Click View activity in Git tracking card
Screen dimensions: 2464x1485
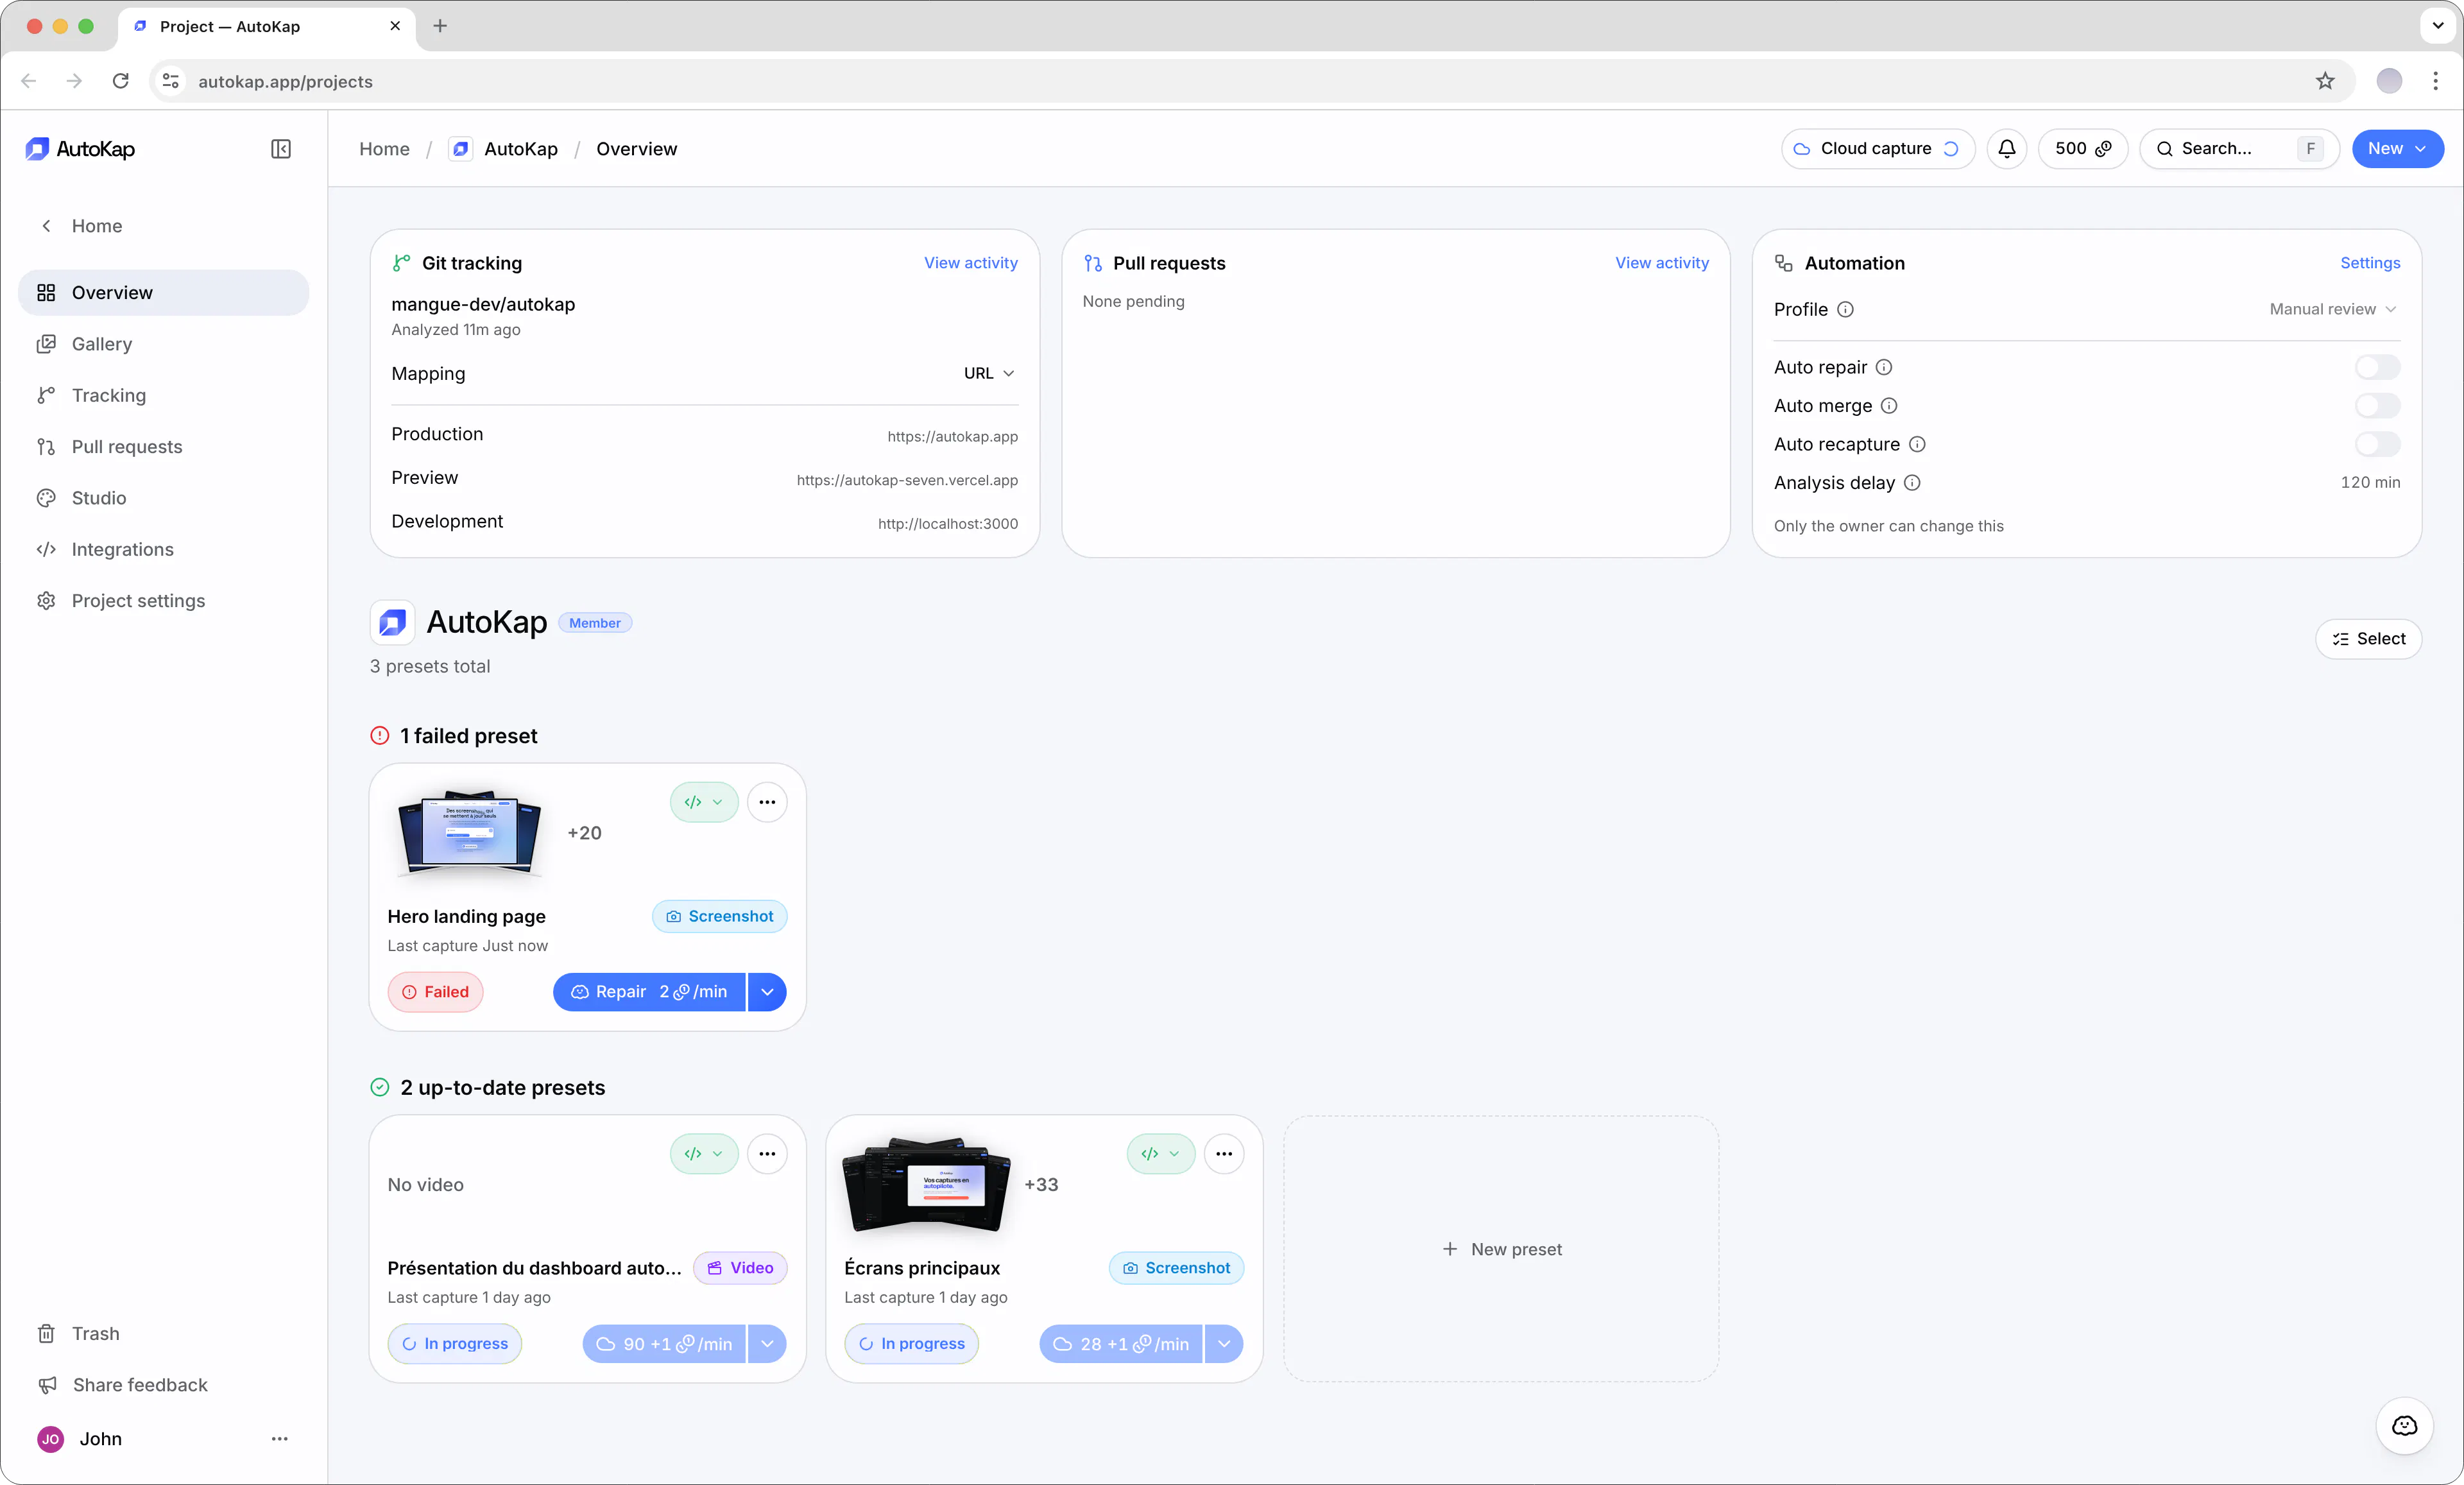(x=970, y=263)
